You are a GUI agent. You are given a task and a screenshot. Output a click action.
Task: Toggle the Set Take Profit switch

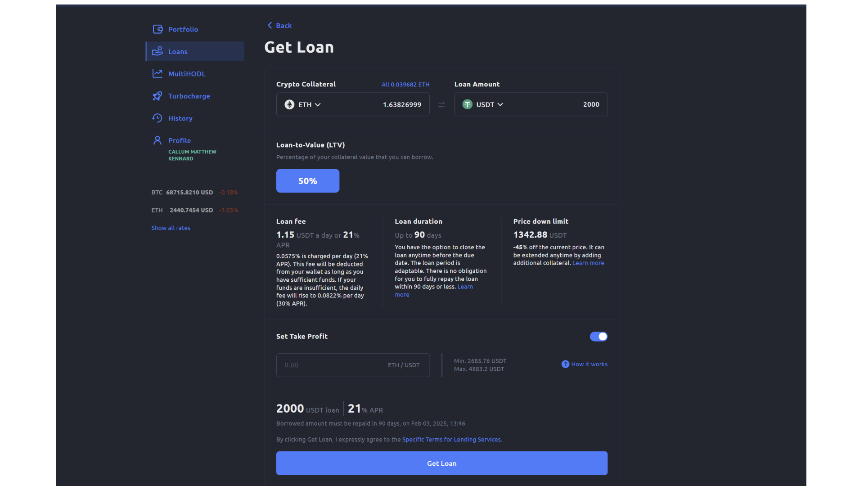599,337
